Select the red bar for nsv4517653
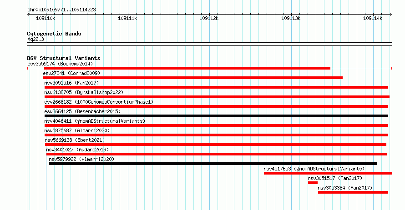 328,173
